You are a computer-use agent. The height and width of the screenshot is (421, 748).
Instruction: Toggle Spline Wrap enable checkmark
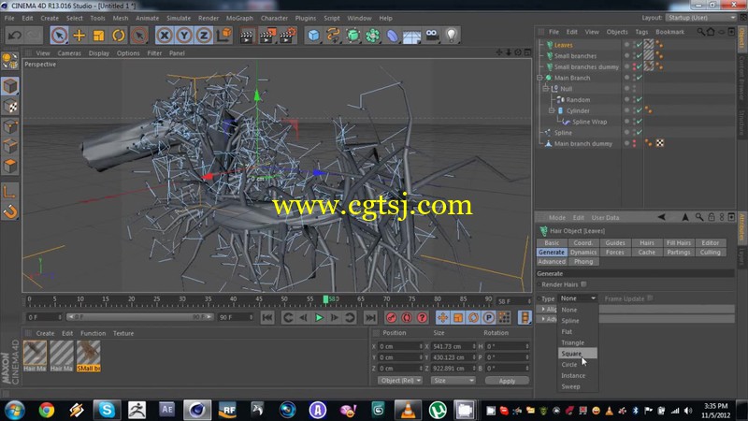pos(640,122)
